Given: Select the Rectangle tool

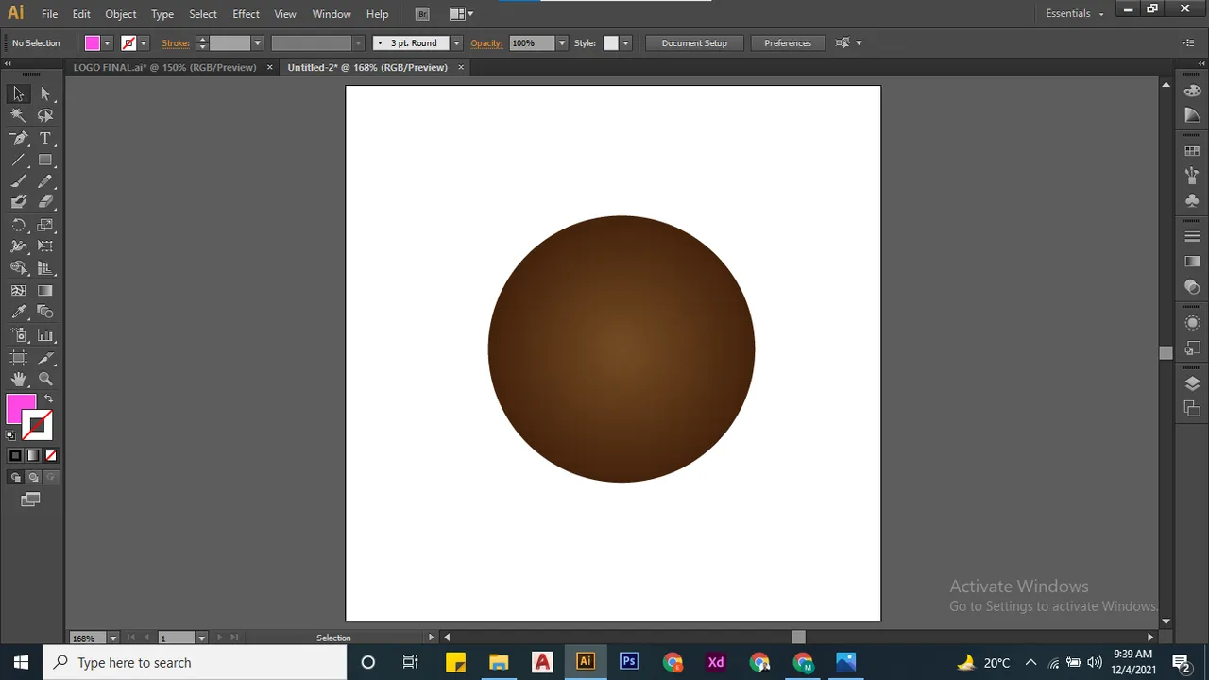Looking at the screenshot, I should 45,160.
